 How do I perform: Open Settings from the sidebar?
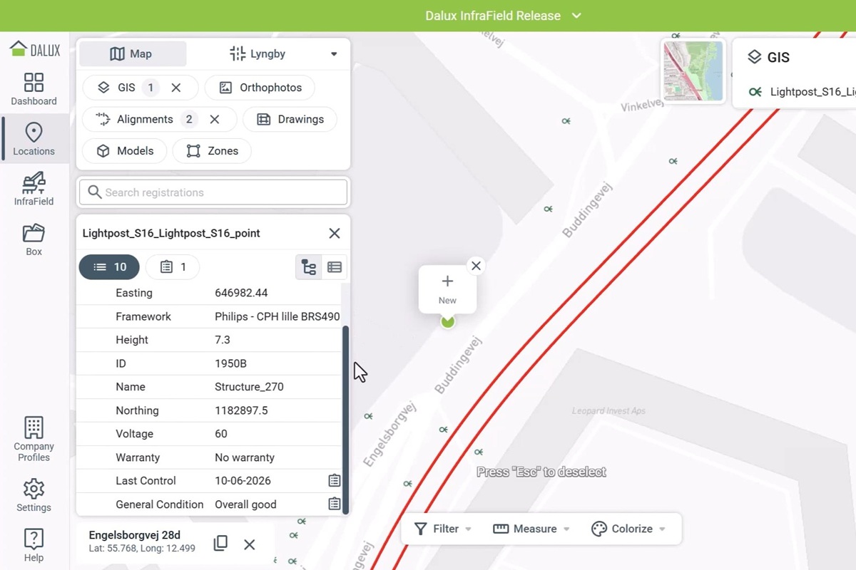[x=34, y=496]
